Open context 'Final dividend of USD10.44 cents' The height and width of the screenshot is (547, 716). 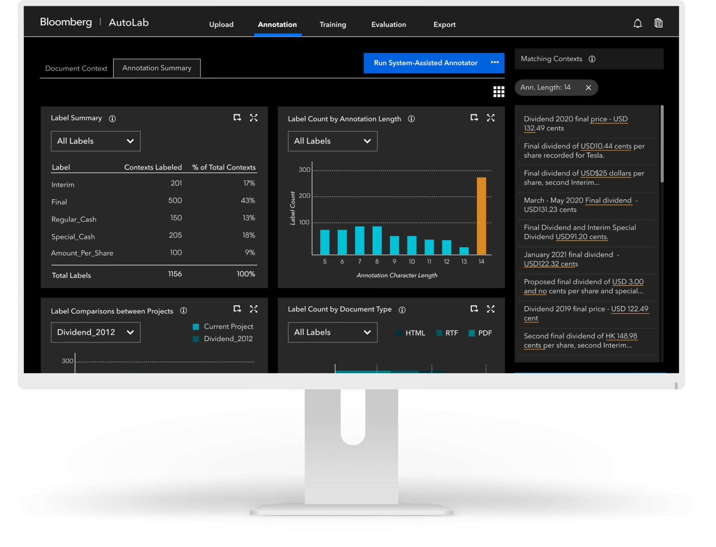pos(587,151)
